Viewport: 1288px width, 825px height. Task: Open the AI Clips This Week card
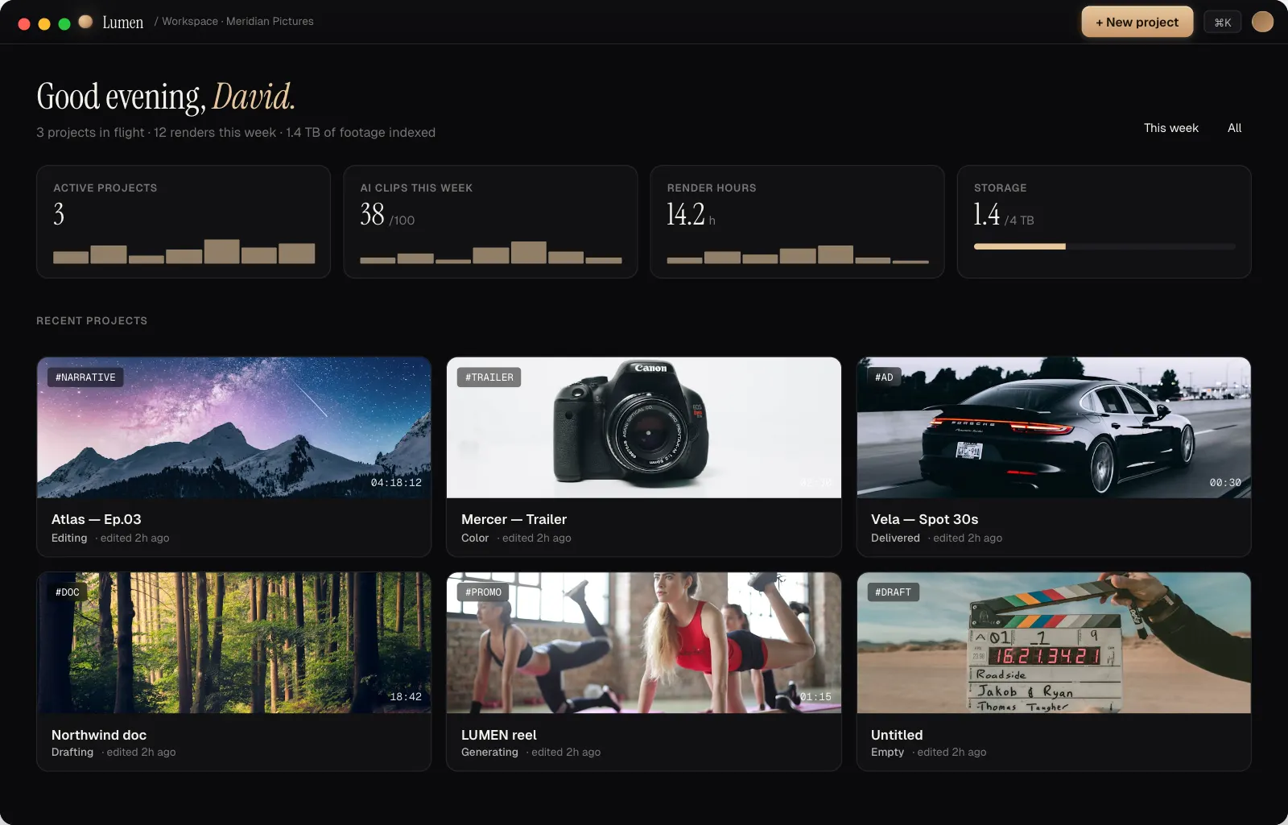[x=490, y=222]
